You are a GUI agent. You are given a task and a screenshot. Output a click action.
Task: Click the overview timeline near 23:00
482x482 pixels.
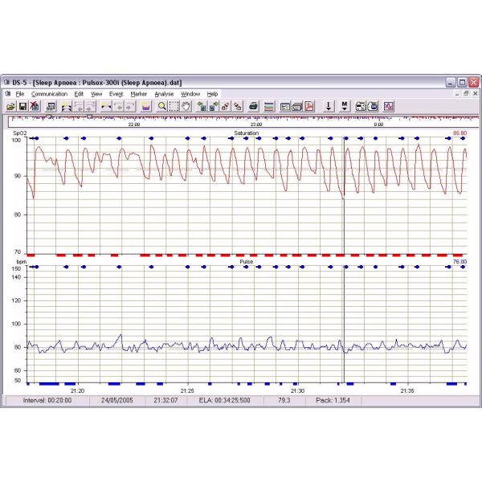(x=256, y=125)
